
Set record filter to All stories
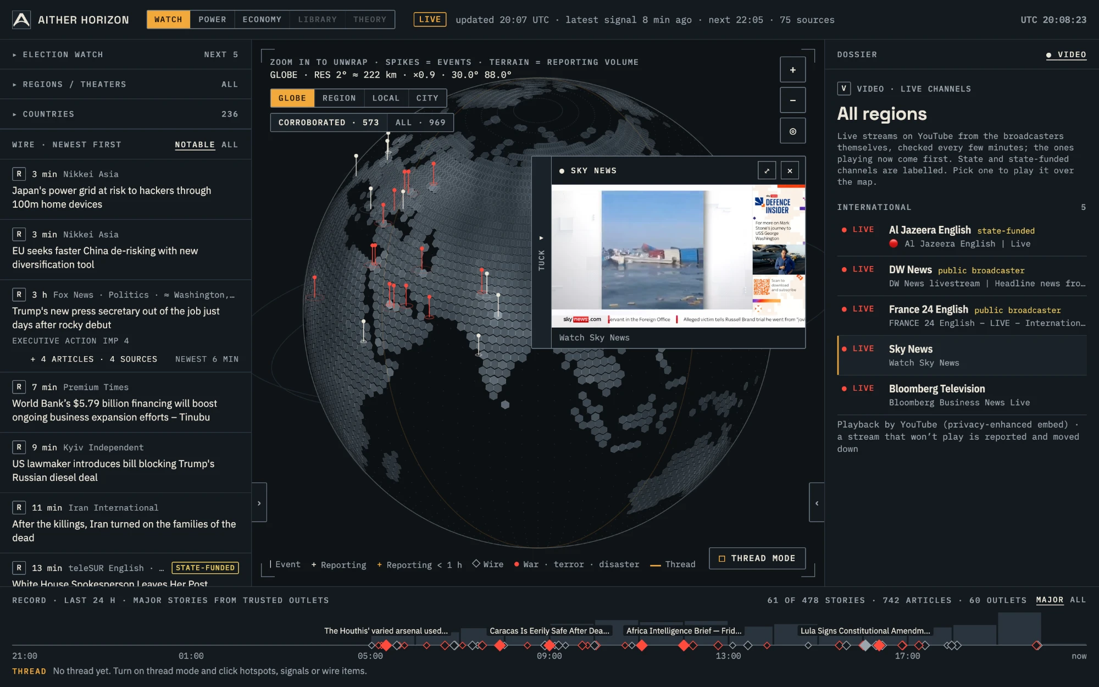tap(1078, 600)
